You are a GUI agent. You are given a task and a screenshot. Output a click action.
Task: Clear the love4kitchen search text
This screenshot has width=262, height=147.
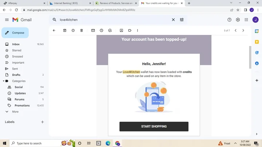click(173, 20)
